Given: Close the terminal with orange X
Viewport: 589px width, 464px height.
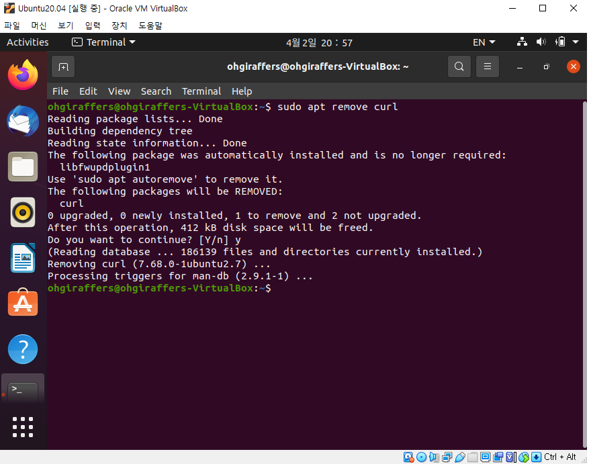Looking at the screenshot, I should tap(574, 66).
